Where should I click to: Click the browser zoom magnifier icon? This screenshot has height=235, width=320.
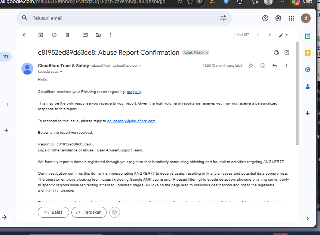pos(179,2)
